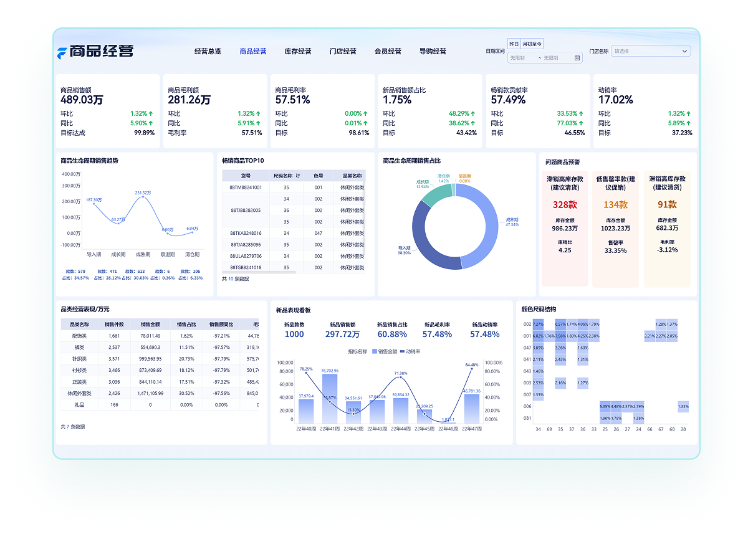Select product code 88TKA8248016
The height and width of the screenshot is (537, 753).
coord(246,233)
